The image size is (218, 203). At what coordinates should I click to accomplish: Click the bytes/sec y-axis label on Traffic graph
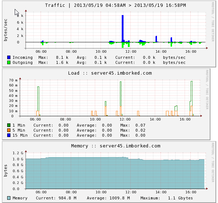[x=6, y=30]
